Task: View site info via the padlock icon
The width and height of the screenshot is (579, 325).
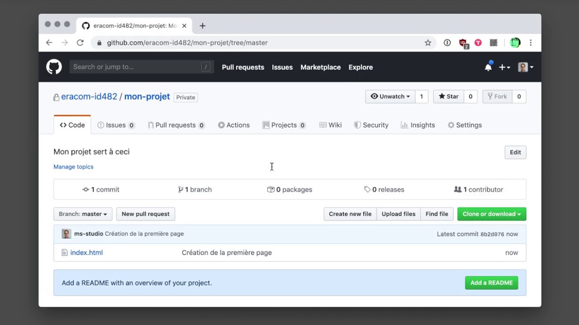Action: pos(99,43)
